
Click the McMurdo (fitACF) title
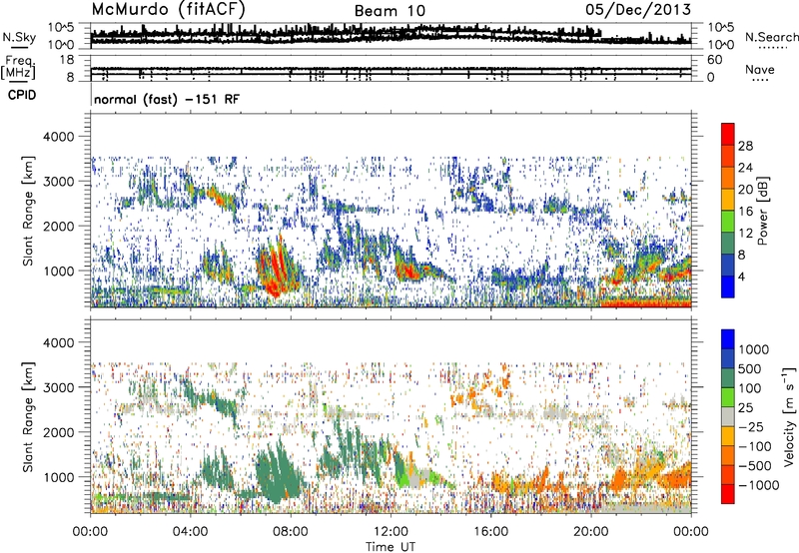[x=168, y=10]
